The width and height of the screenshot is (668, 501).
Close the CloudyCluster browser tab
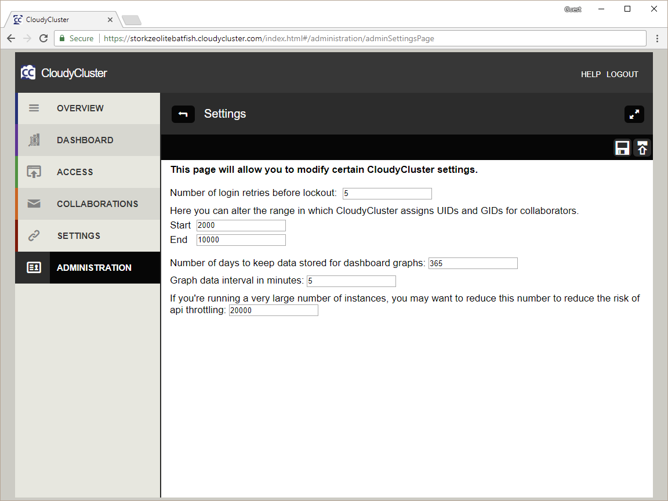[110, 20]
